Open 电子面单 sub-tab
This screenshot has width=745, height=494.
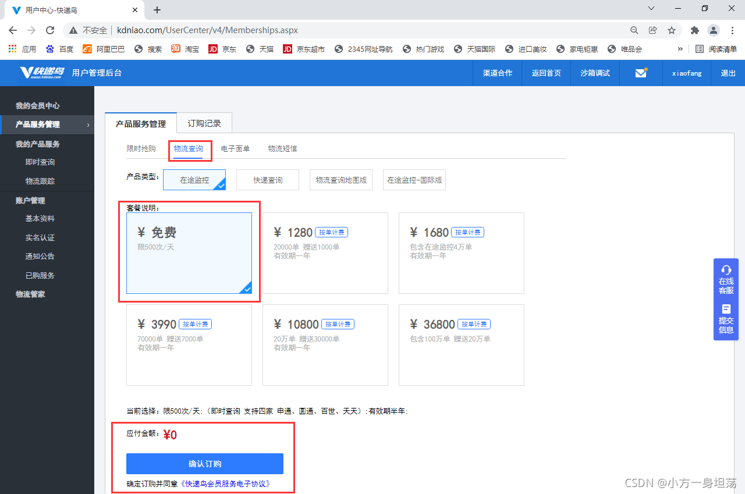click(236, 148)
